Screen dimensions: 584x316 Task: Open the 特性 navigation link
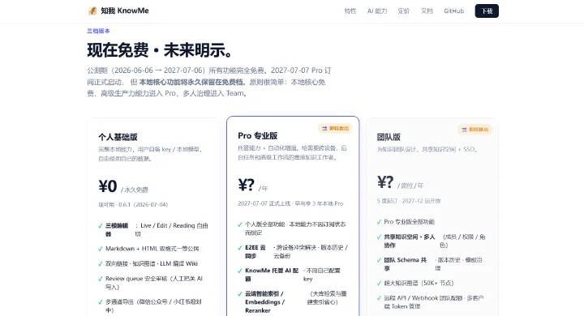(350, 11)
